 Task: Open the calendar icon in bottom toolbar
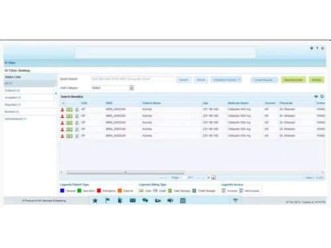tap(183, 200)
